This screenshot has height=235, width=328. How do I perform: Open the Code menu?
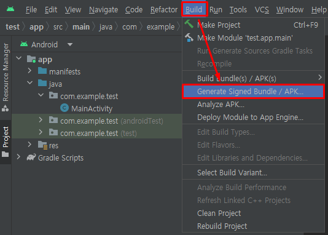(134, 10)
